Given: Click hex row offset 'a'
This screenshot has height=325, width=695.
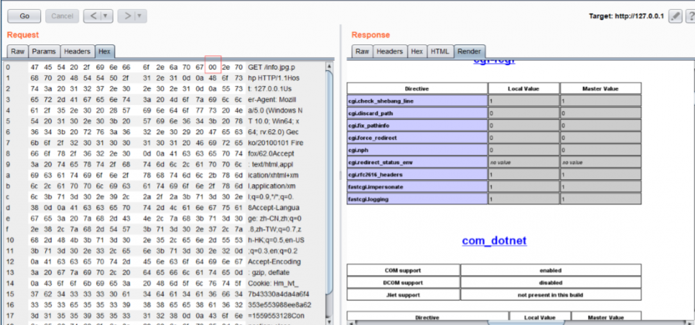Looking at the screenshot, I should tap(8, 175).
